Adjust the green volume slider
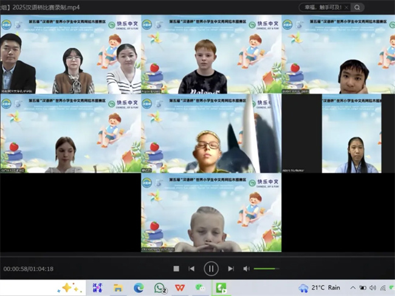 266,269
